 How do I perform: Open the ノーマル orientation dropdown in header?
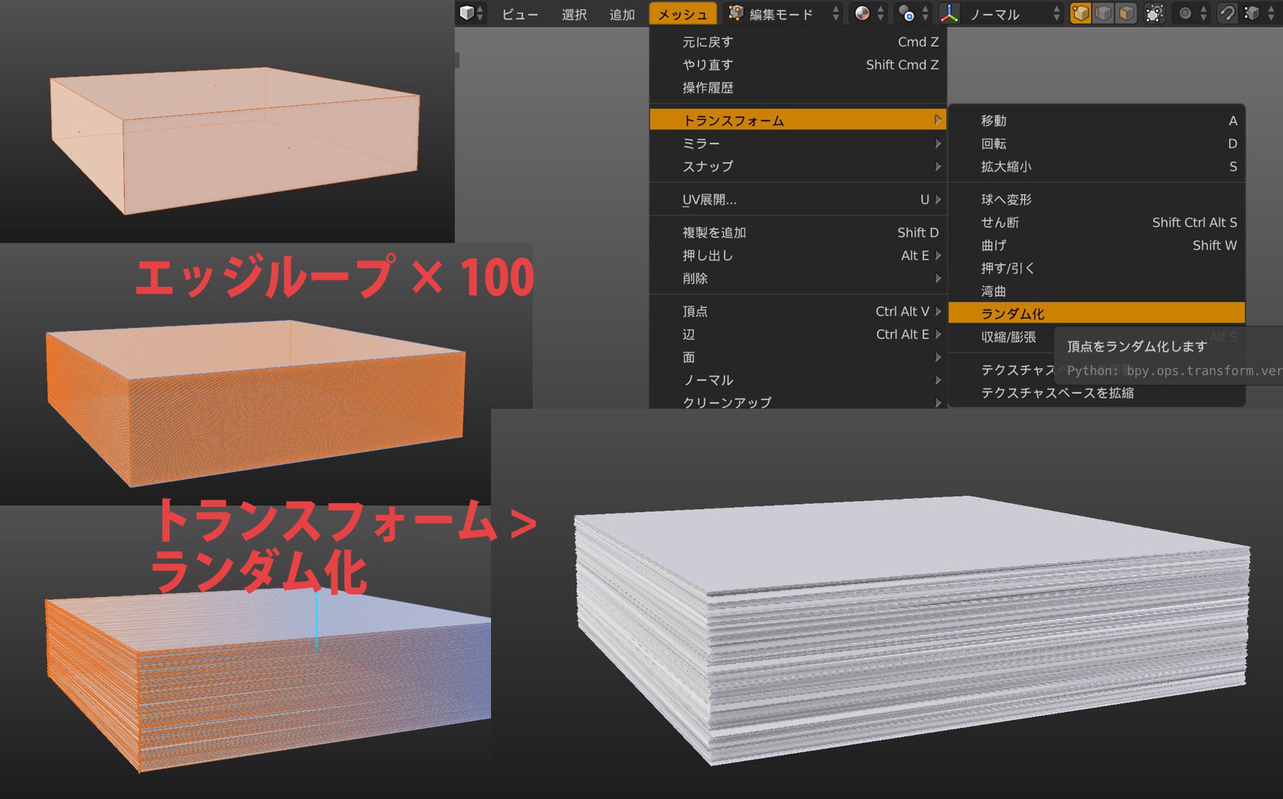1012,13
